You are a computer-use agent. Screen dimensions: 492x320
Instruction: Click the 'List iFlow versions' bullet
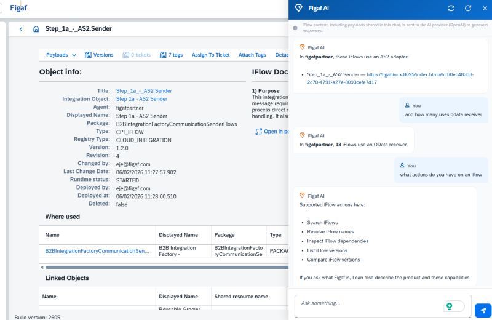(327, 250)
